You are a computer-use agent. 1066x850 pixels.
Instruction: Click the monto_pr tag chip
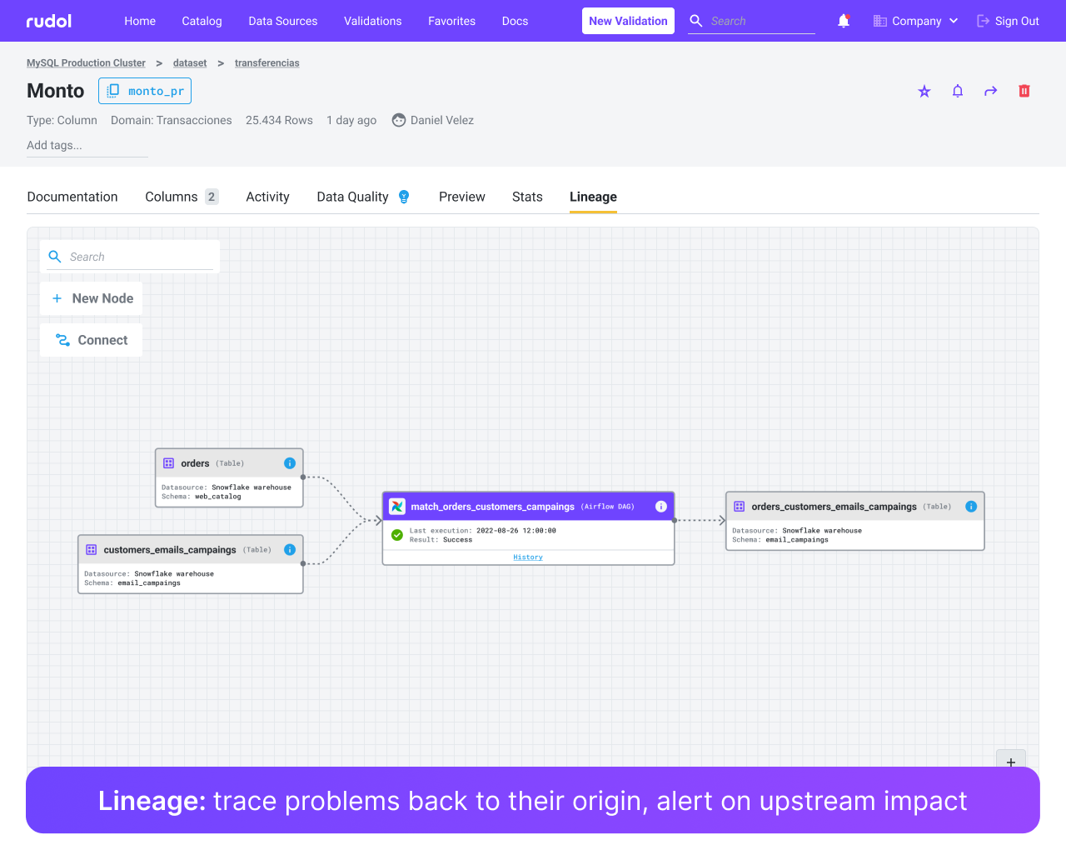145,91
